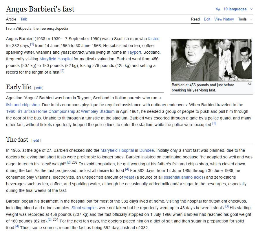
Task: Open the 10 languages list
Action: click(x=235, y=9)
